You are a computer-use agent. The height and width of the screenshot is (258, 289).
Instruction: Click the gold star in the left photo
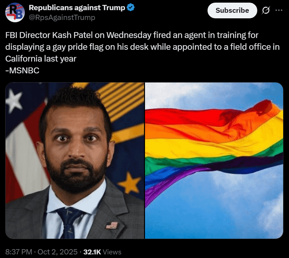coord(129,183)
